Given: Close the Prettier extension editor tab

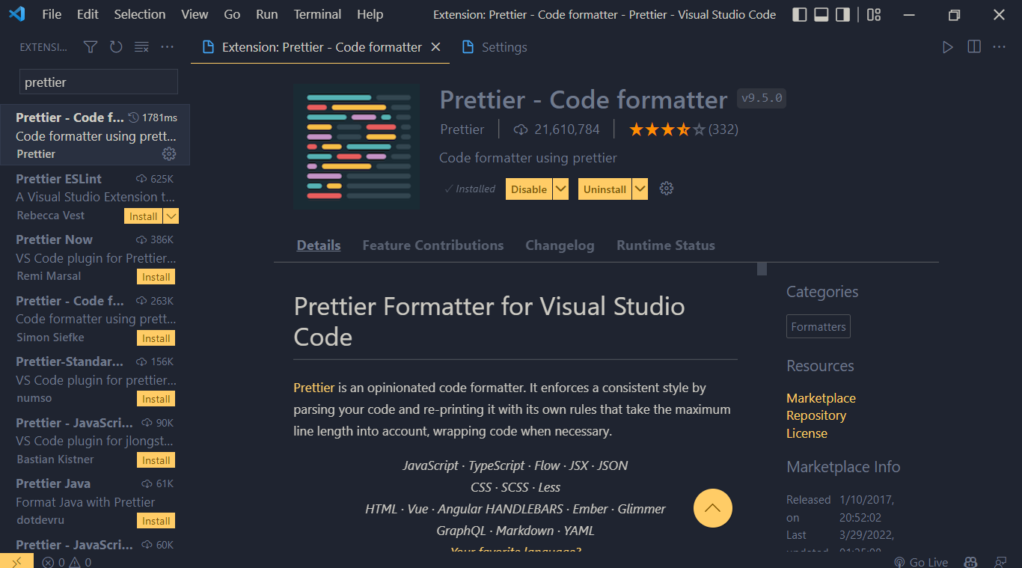Looking at the screenshot, I should click(435, 47).
